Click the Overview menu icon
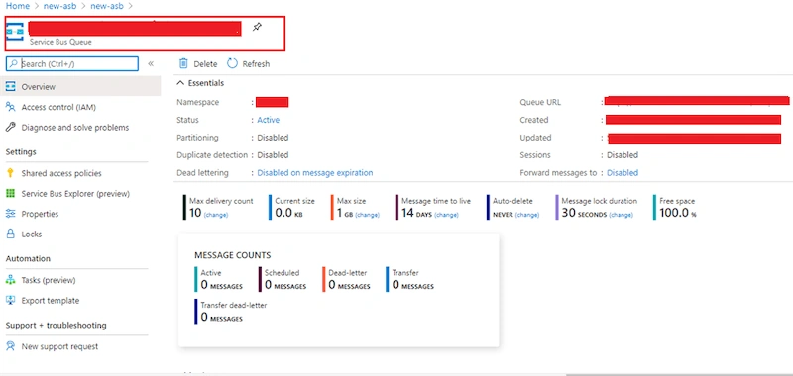Viewport: 793px width, 376px height. pos(11,87)
